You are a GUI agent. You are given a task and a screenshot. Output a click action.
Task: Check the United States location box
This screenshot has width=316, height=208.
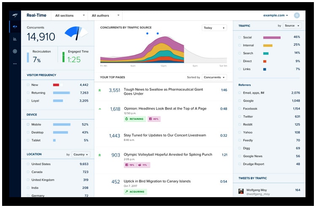point(28,164)
